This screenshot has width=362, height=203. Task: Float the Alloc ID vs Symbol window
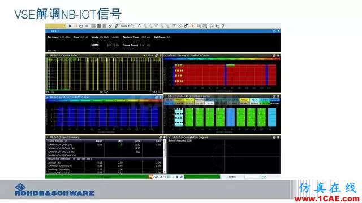274,96
